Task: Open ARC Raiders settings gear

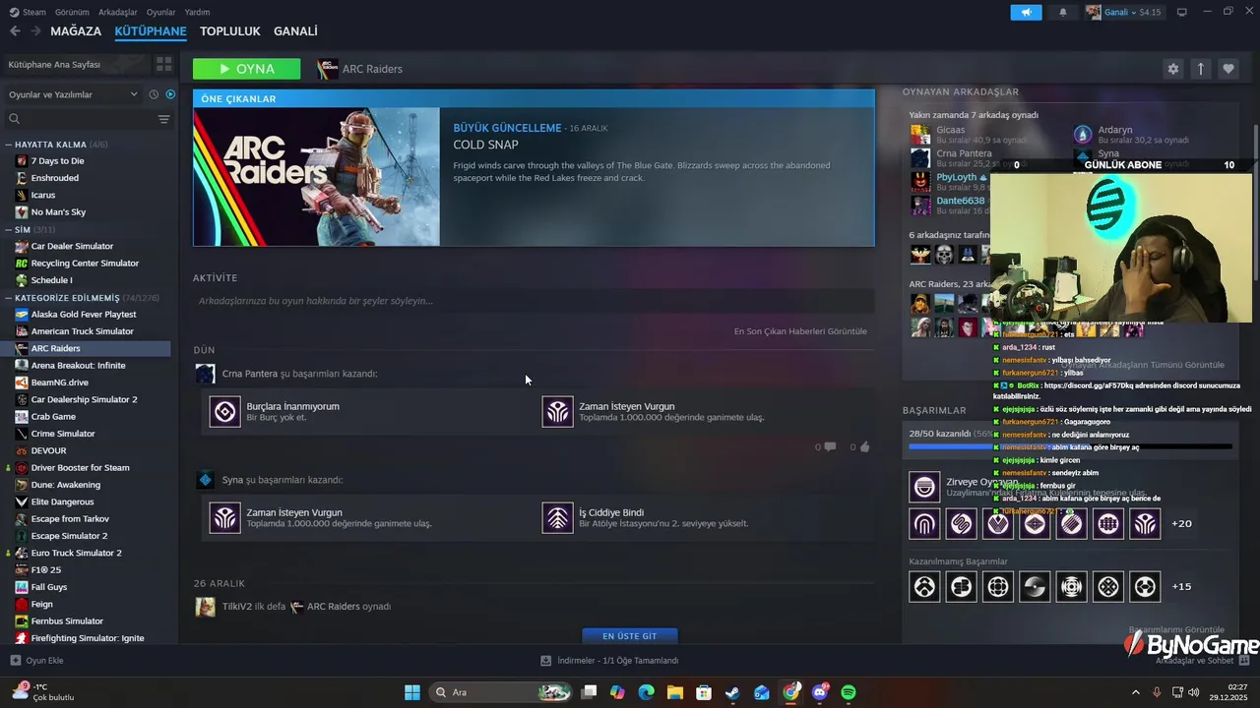Action: [x=1172, y=69]
